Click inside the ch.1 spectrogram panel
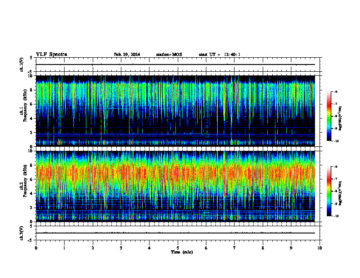 175,111
